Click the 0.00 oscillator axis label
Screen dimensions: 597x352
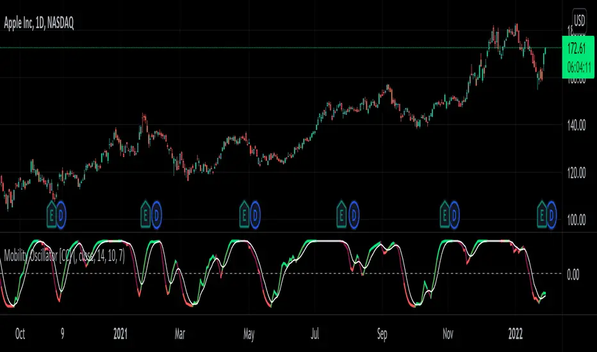[x=573, y=275]
